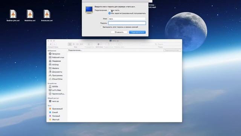241x136 pixels.
Task: Switch Finder to Cover Flow view
Action: point(81,44)
